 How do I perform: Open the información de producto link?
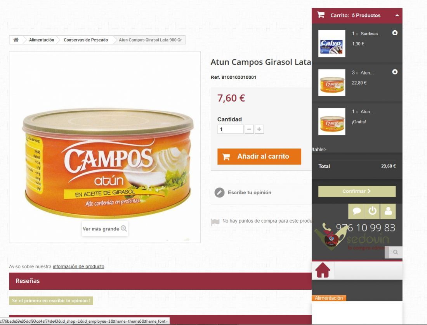point(78,266)
